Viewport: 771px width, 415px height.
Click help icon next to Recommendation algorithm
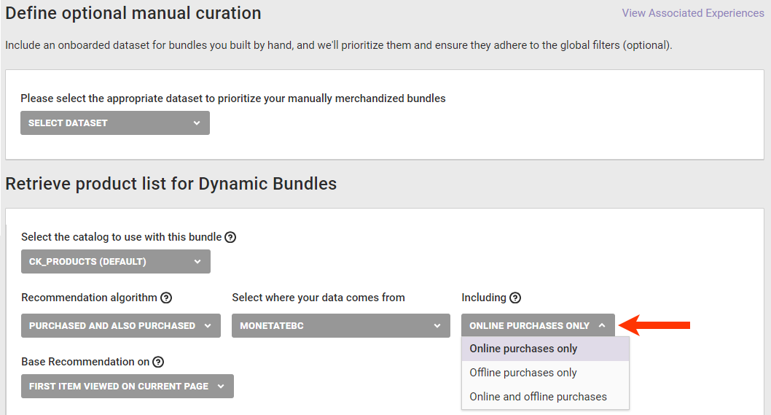pyautogui.click(x=166, y=298)
